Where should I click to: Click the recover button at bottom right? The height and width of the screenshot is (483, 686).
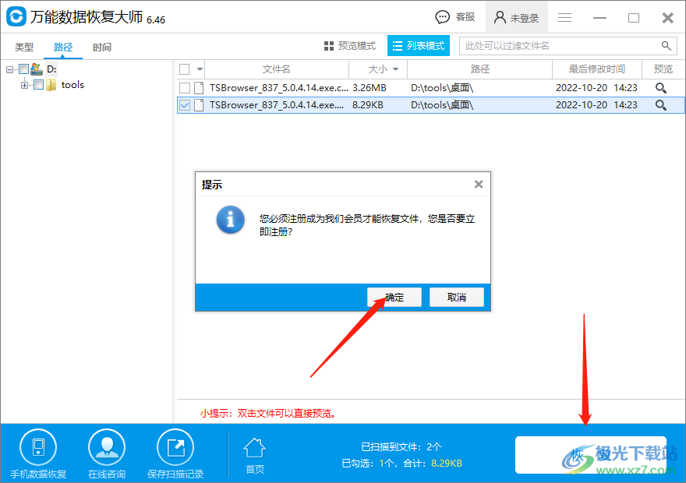tap(591, 455)
